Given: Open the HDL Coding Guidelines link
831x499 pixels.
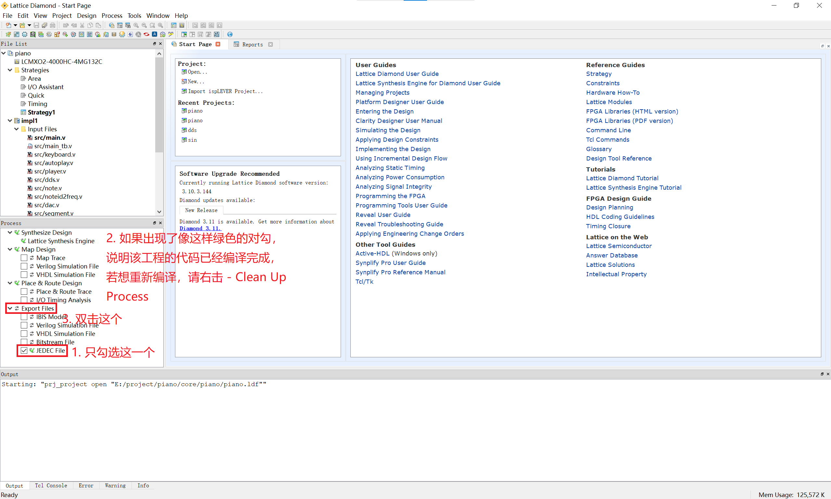Looking at the screenshot, I should point(620,217).
